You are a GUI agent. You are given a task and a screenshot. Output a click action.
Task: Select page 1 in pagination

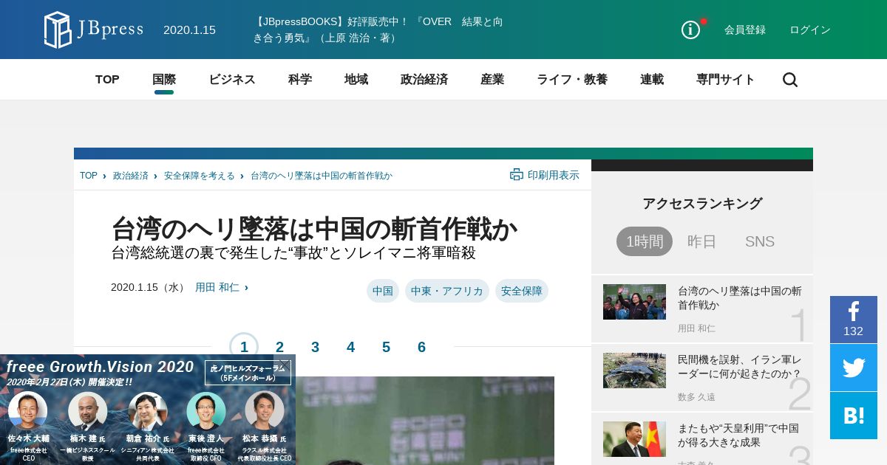[x=244, y=347]
